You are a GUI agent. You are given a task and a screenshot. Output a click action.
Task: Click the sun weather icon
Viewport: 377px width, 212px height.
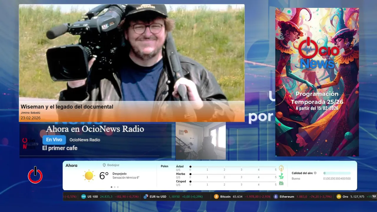(89, 176)
